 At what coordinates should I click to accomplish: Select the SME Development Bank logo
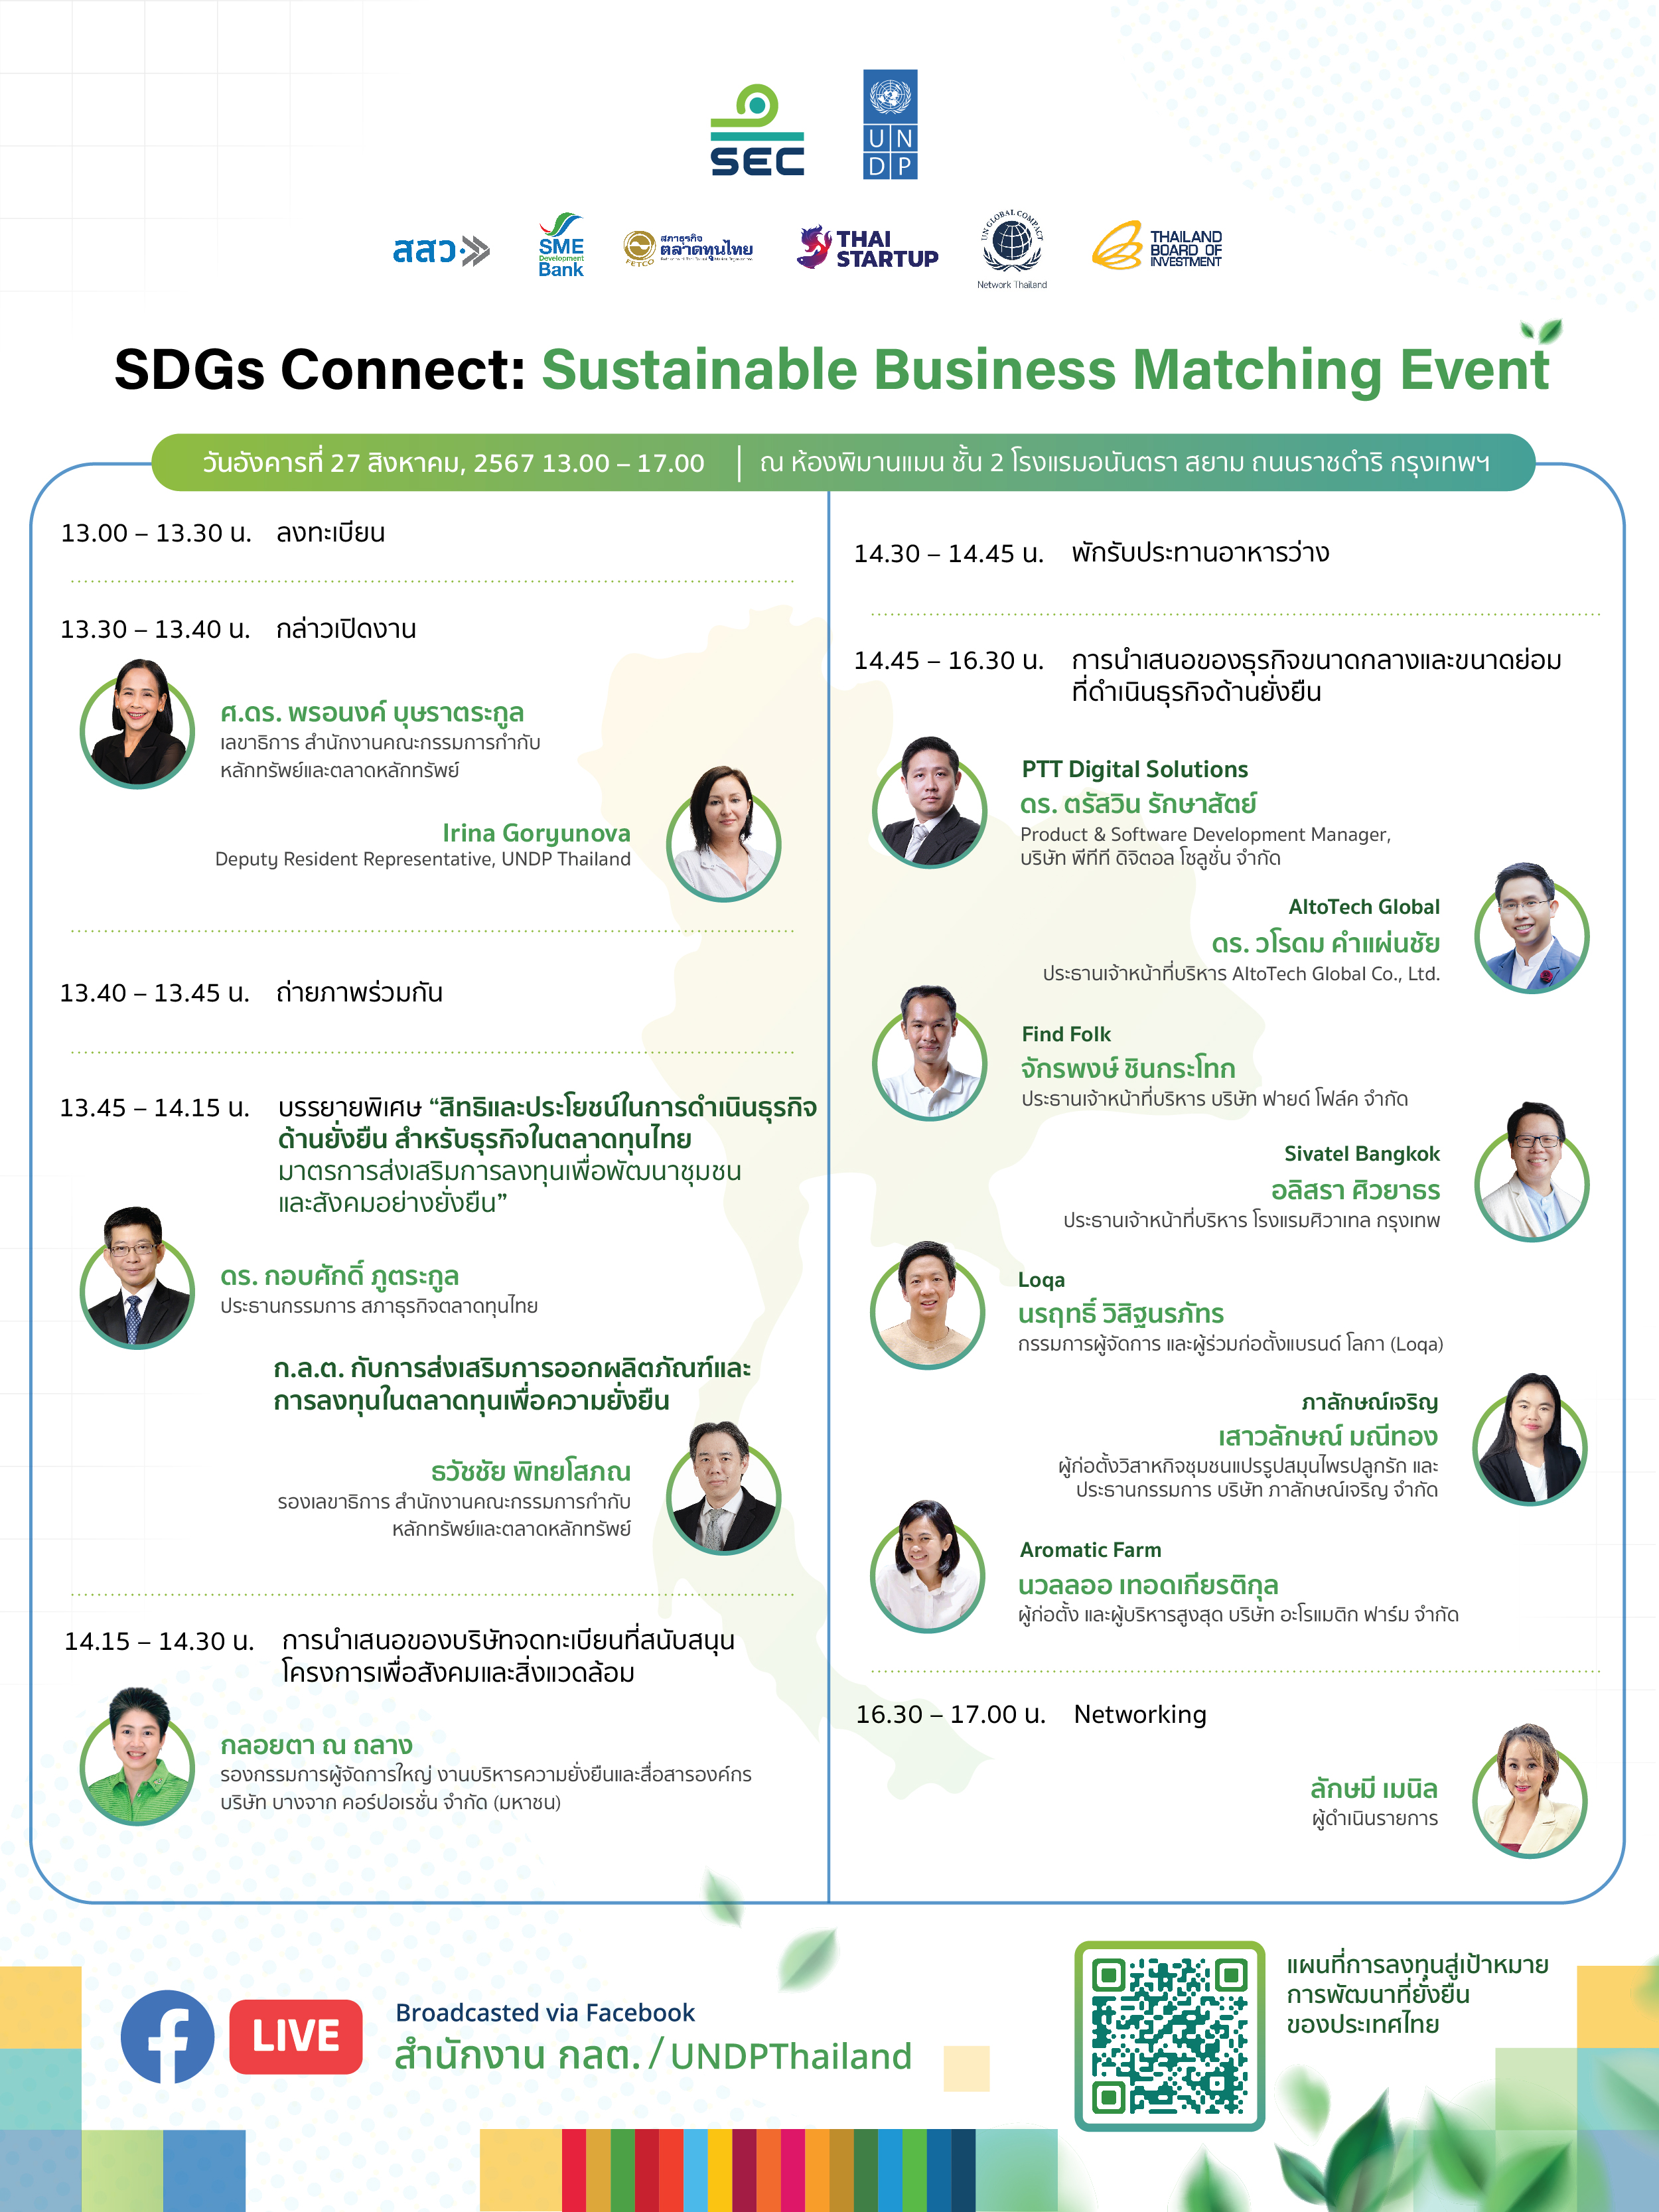coord(561,245)
